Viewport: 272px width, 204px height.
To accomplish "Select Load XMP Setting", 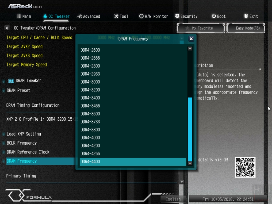I will click(24, 134).
